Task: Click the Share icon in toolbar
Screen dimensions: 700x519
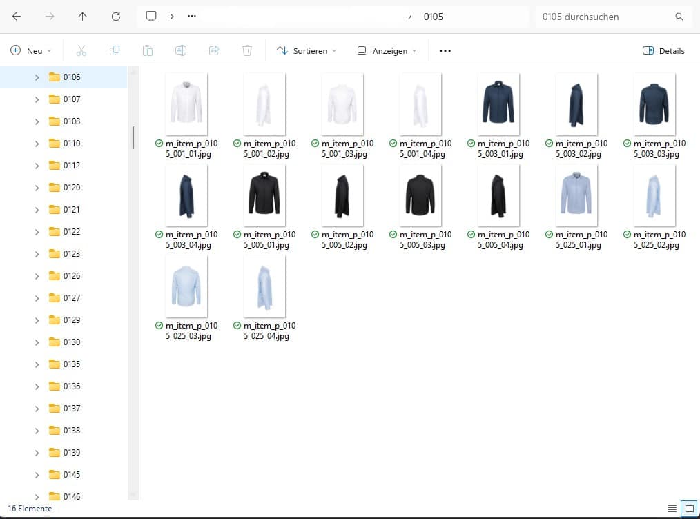Action: click(214, 50)
